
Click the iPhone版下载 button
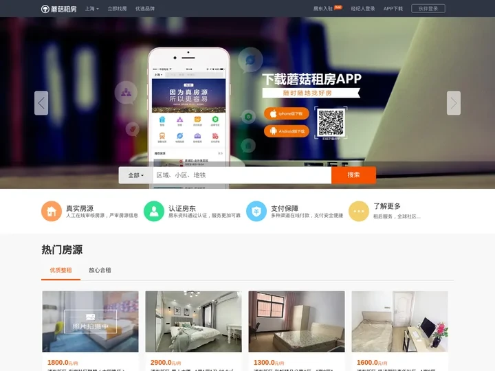pyautogui.click(x=286, y=113)
